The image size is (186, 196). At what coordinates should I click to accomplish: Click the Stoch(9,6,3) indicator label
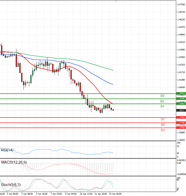11,185
